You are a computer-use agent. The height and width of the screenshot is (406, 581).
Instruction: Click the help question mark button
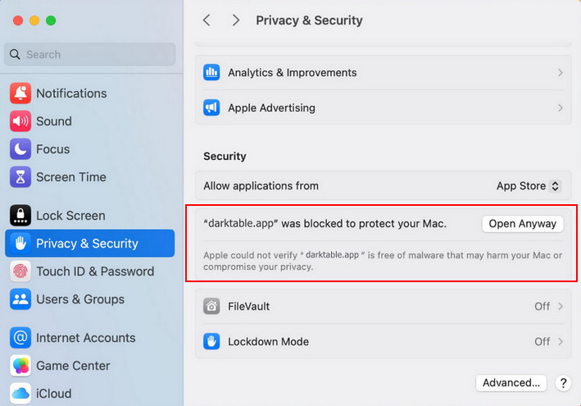[563, 383]
